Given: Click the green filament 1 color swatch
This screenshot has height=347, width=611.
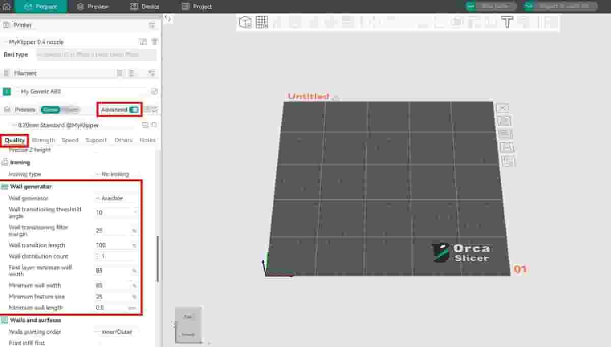Looking at the screenshot, I should pos(7,91).
